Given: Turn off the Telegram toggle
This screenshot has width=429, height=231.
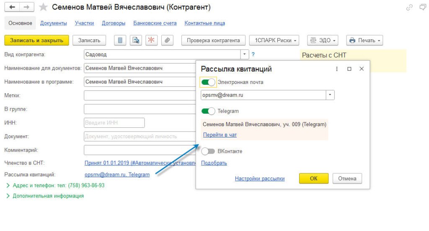Looking at the screenshot, I should click(208, 111).
